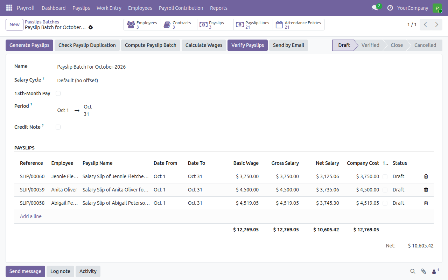The height and width of the screenshot is (280, 448).
Task: Set status to Verified in status bar
Action: click(370, 45)
